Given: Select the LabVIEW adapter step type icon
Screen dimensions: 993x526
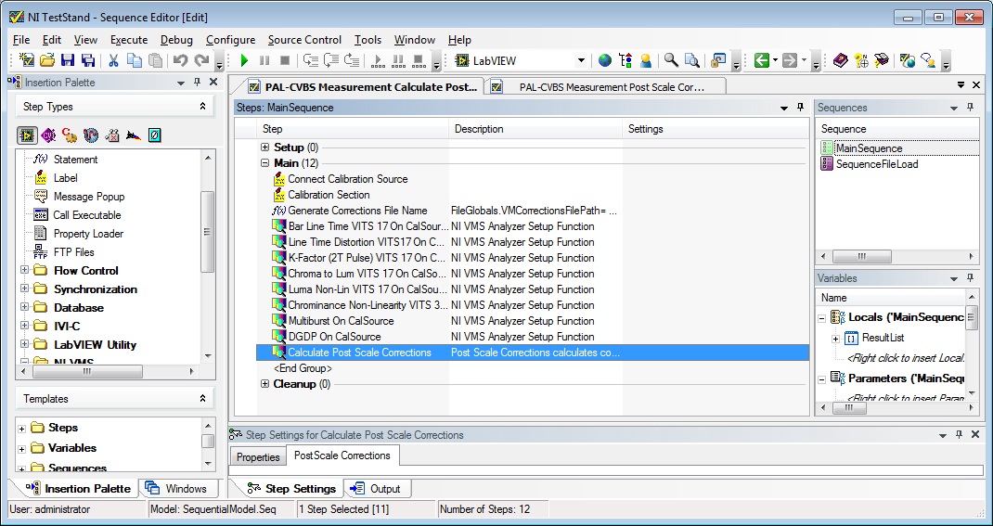Looking at the screenshot, I should coord(27,135).
